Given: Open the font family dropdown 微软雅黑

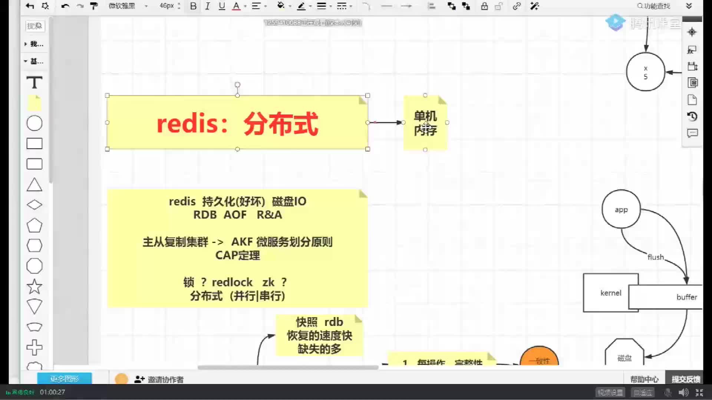Looking at the screenshot, I should [128, 6].
